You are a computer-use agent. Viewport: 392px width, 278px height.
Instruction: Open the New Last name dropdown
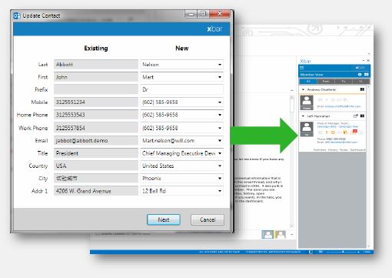pyautogui.click(x=220, y=65)
